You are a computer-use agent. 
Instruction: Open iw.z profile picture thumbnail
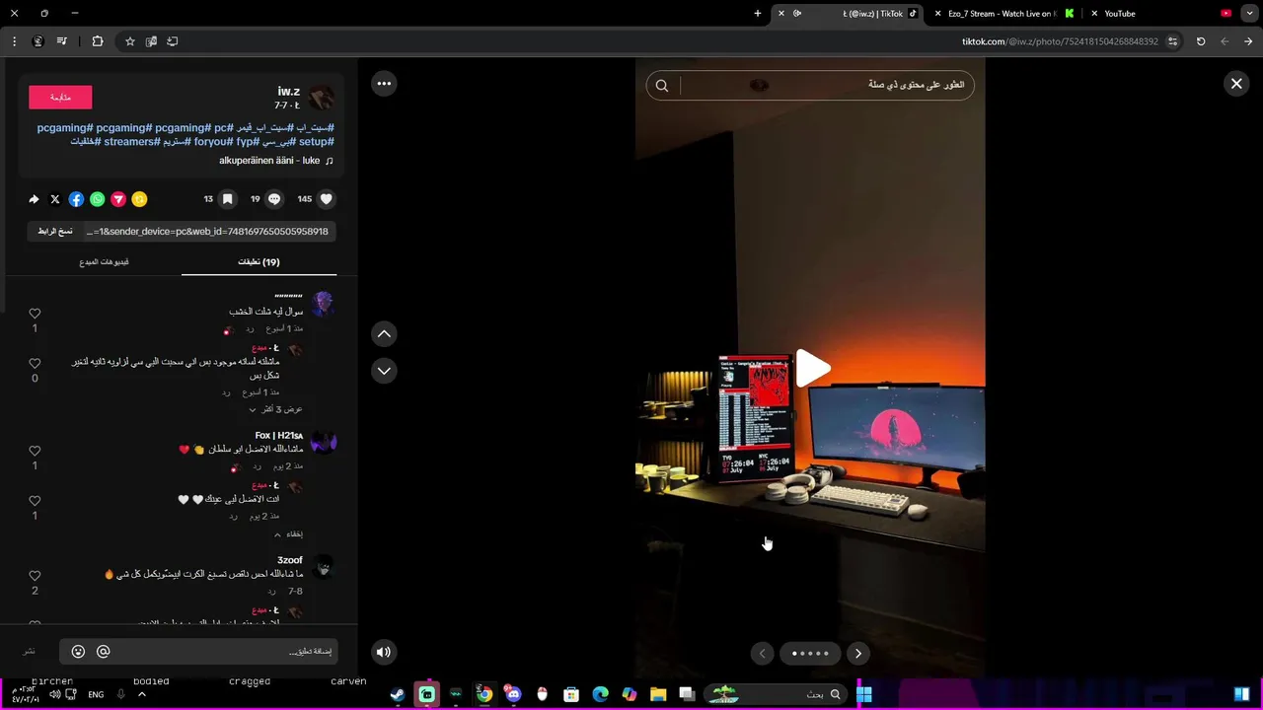click(321, 97)
